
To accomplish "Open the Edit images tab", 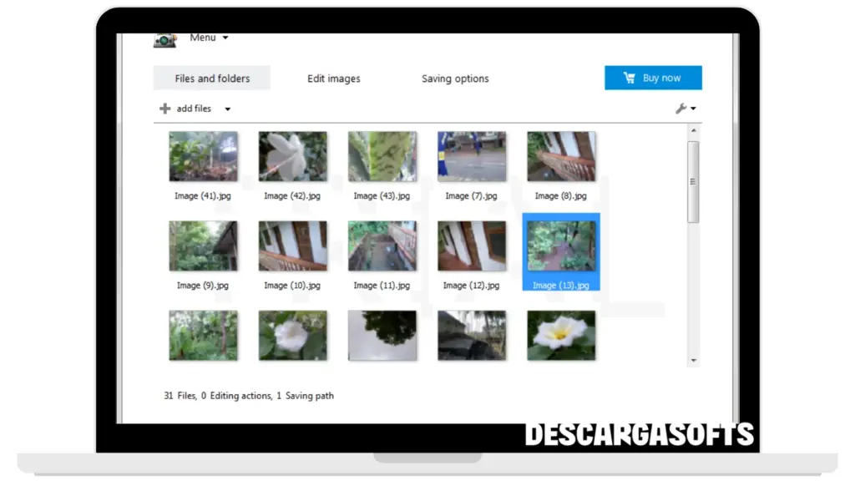I will point(334,78).
